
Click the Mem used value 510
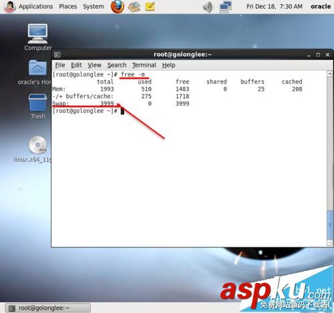click(x=146, y=89)
